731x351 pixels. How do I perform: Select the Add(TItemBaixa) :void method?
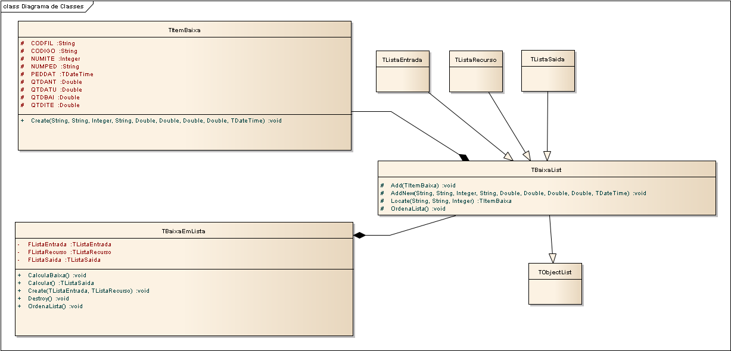pyautogui.click(x=423, y=186)
